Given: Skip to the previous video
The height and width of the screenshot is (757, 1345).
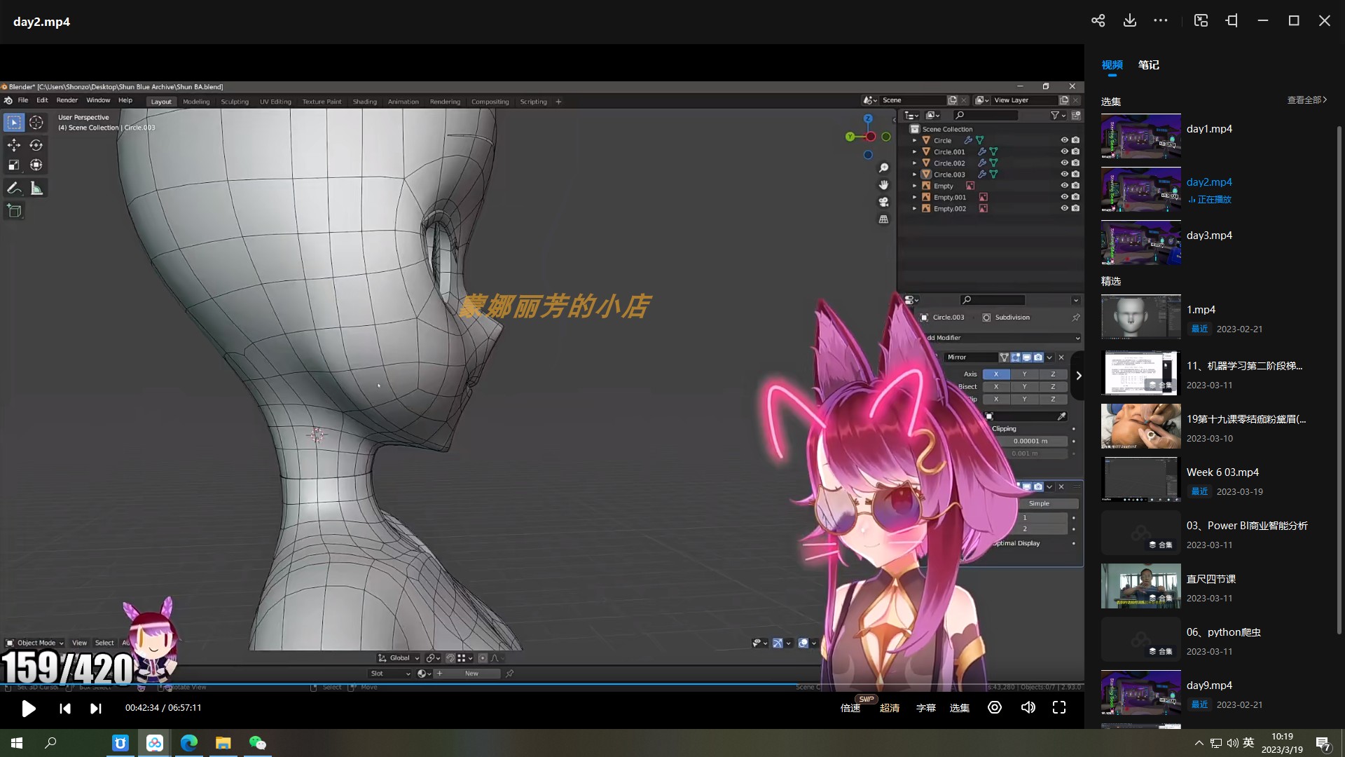Looking at the screenshot, I should click(65, 708).
